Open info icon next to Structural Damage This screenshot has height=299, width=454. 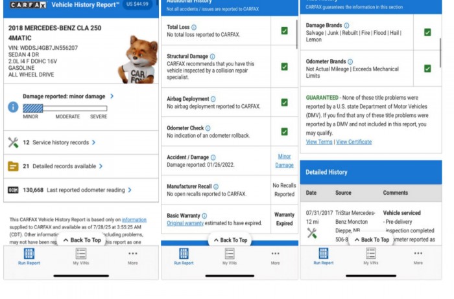(212, 56)
